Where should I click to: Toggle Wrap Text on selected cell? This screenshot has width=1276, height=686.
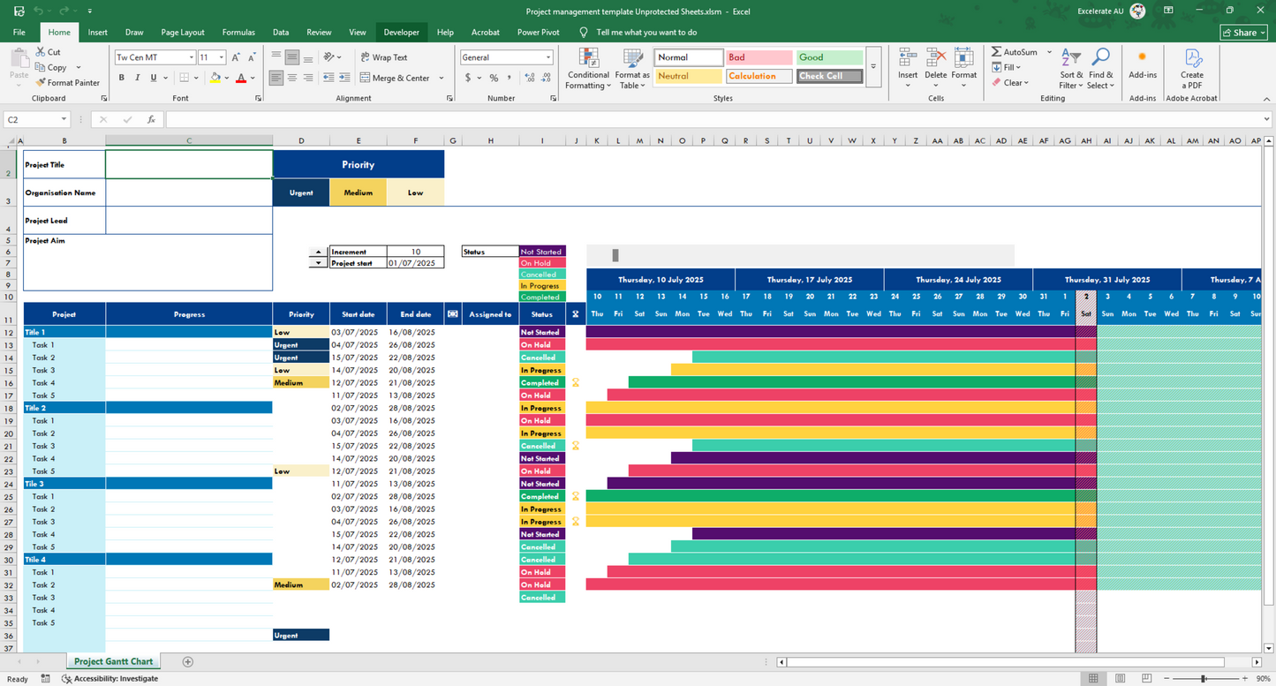383,57
